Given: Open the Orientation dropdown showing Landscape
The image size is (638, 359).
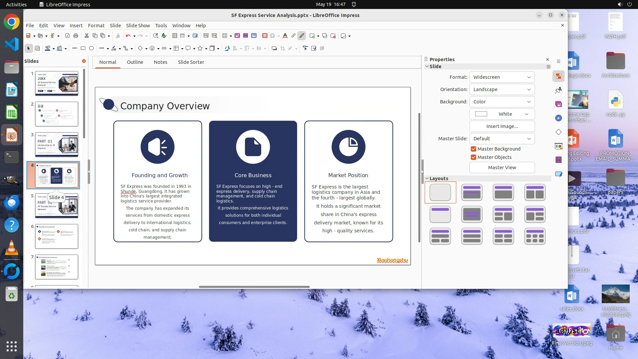Looking at the screenshot, I should point(502,89).
